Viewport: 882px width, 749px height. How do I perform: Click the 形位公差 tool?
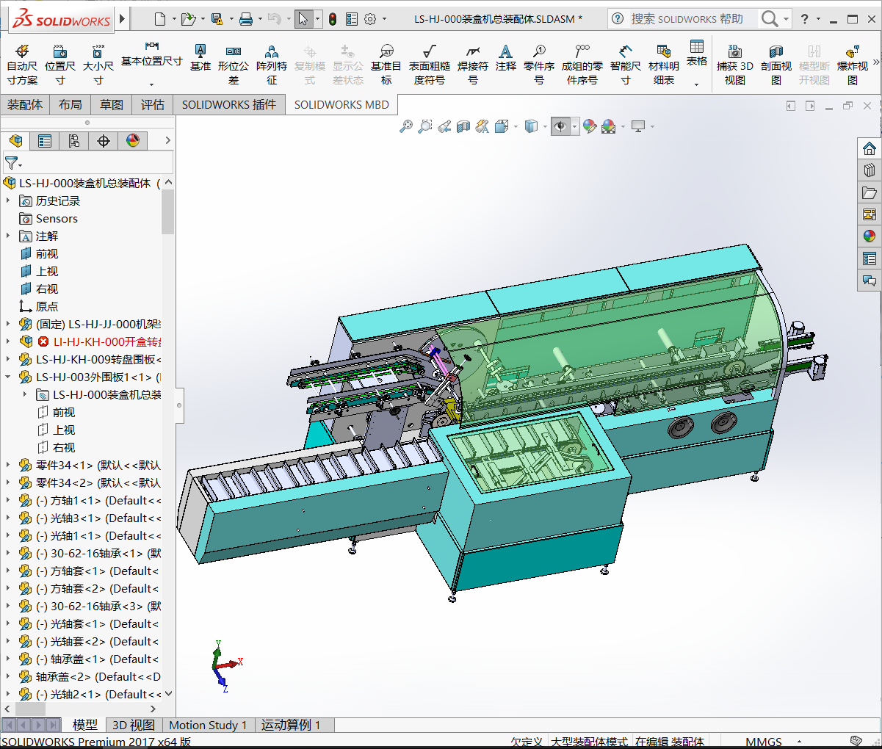tap(234, 64)
